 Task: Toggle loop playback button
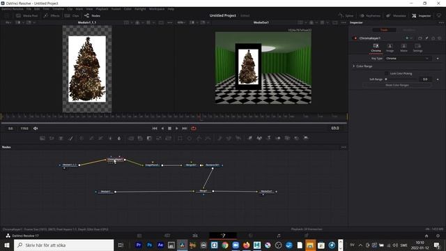coord(194,128)
